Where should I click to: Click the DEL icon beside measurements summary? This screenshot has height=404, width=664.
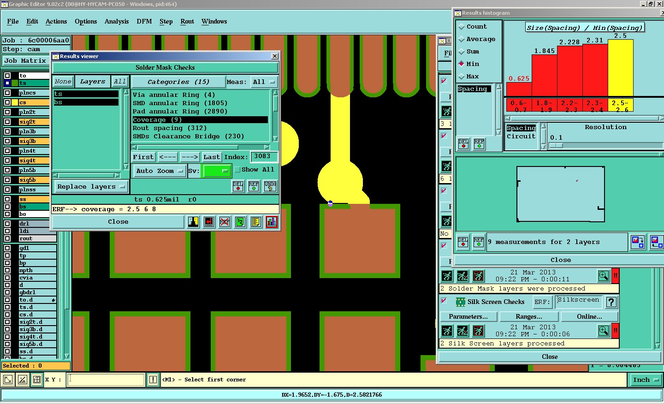point(463,242)
